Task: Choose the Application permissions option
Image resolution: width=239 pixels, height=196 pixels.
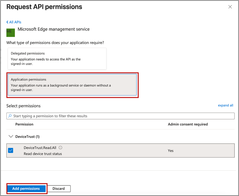Action: [x=72, y=85]
